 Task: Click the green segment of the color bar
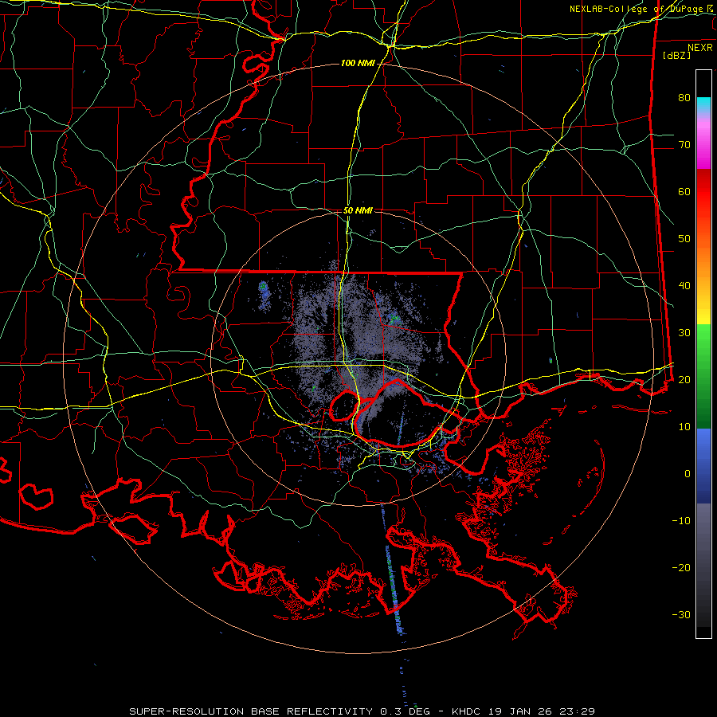pyautogui.click(x=703, y=376)
